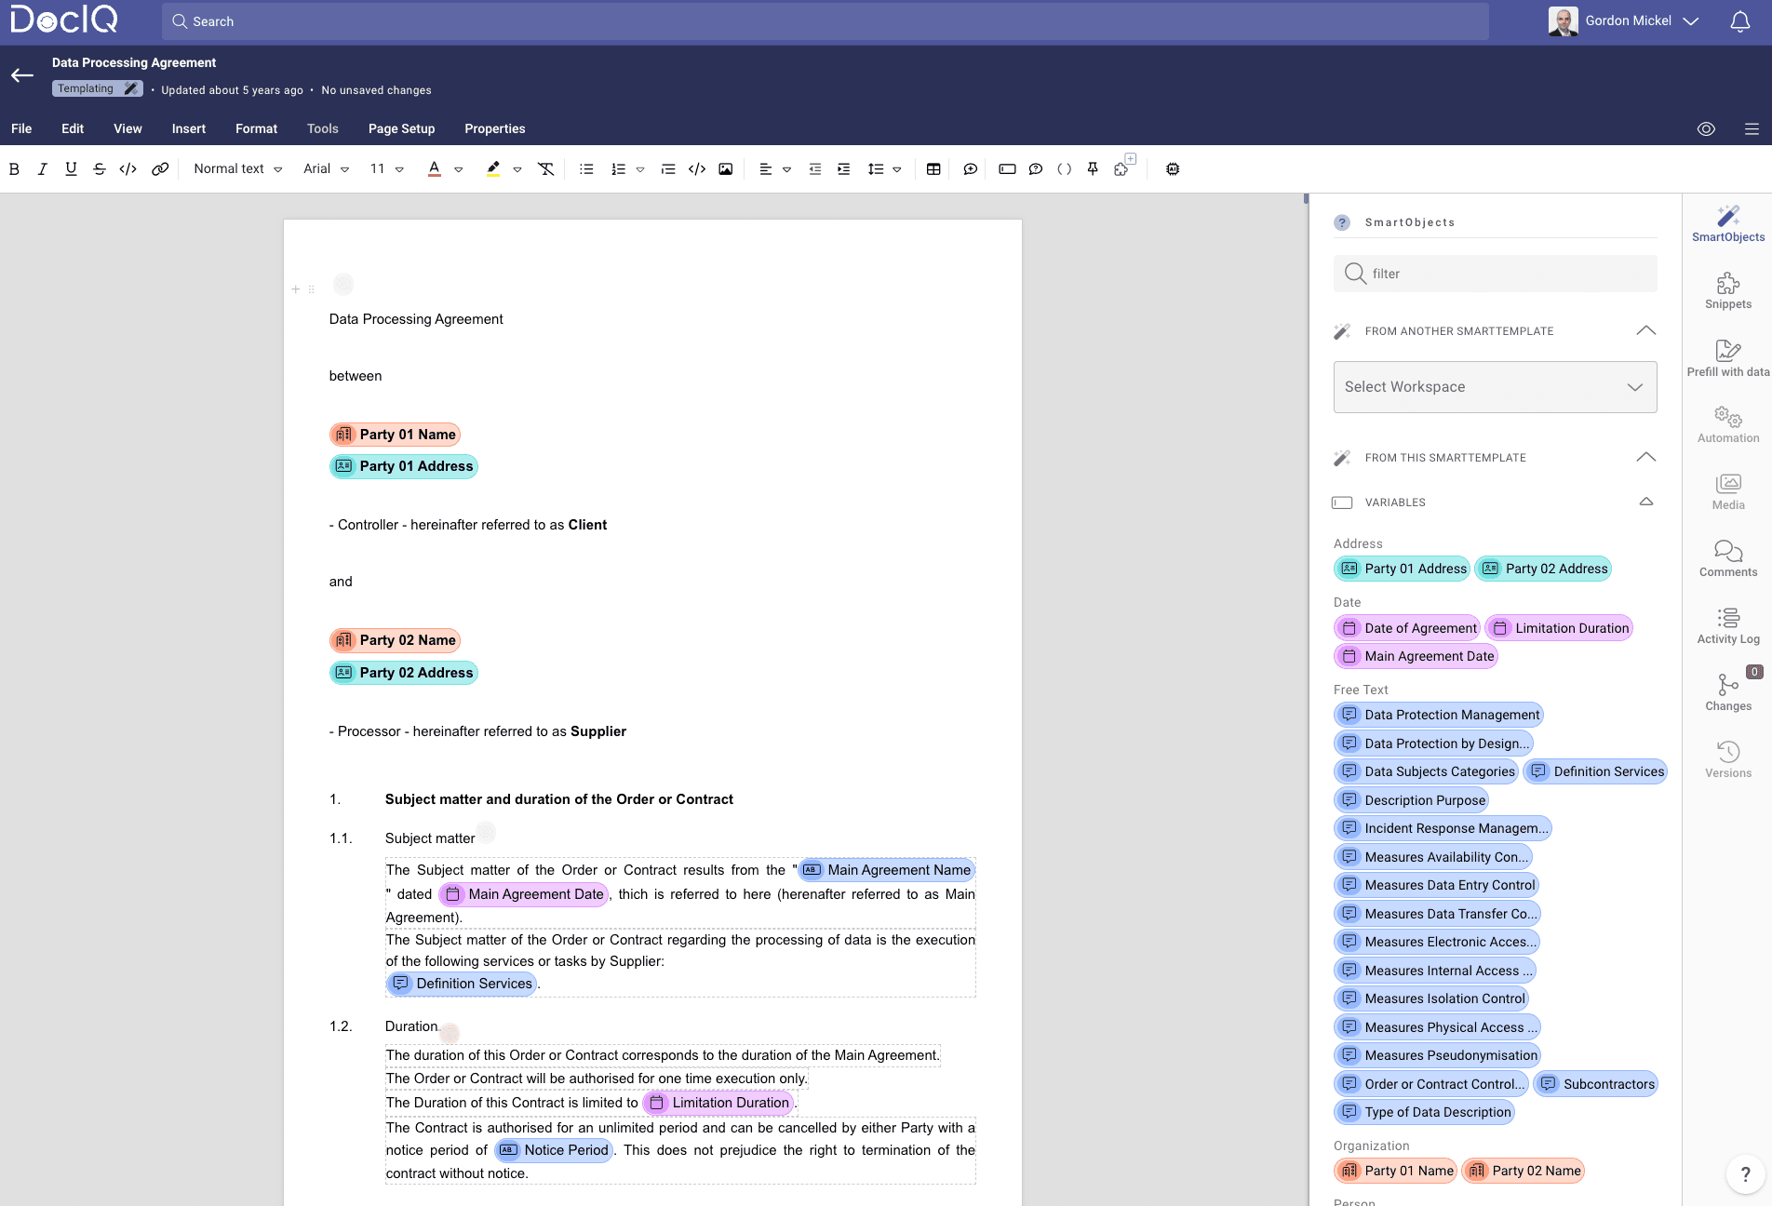Open the Select Workspace dropdown
Image resolution: width=1772 pixels, height=1206 pixels.
[x=1495, y=387]
